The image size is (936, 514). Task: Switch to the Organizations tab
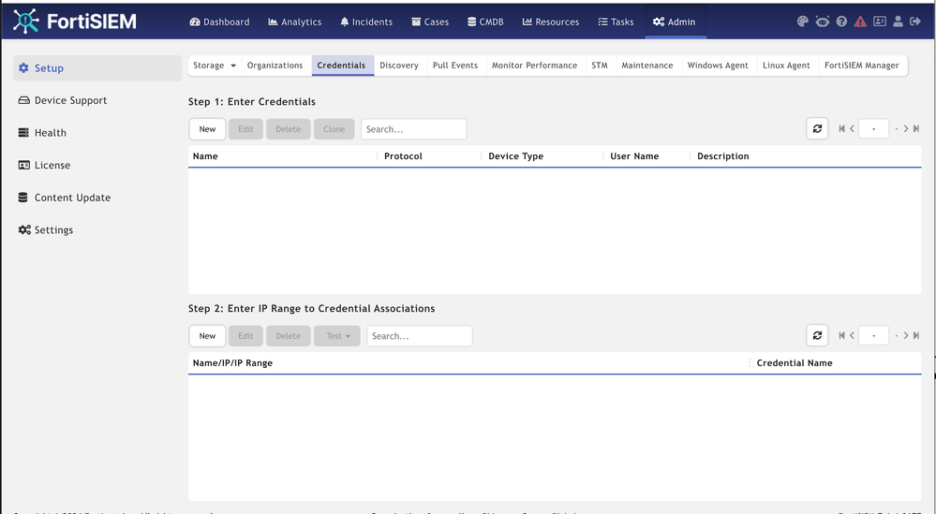[x=275, y=66]
